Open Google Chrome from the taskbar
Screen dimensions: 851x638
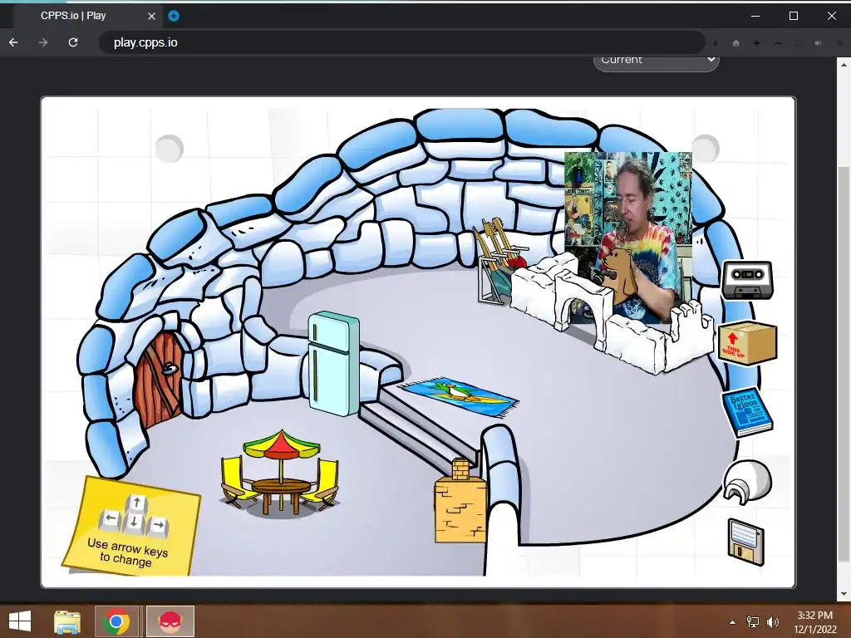pyautogui.click(x=116, y=621)
